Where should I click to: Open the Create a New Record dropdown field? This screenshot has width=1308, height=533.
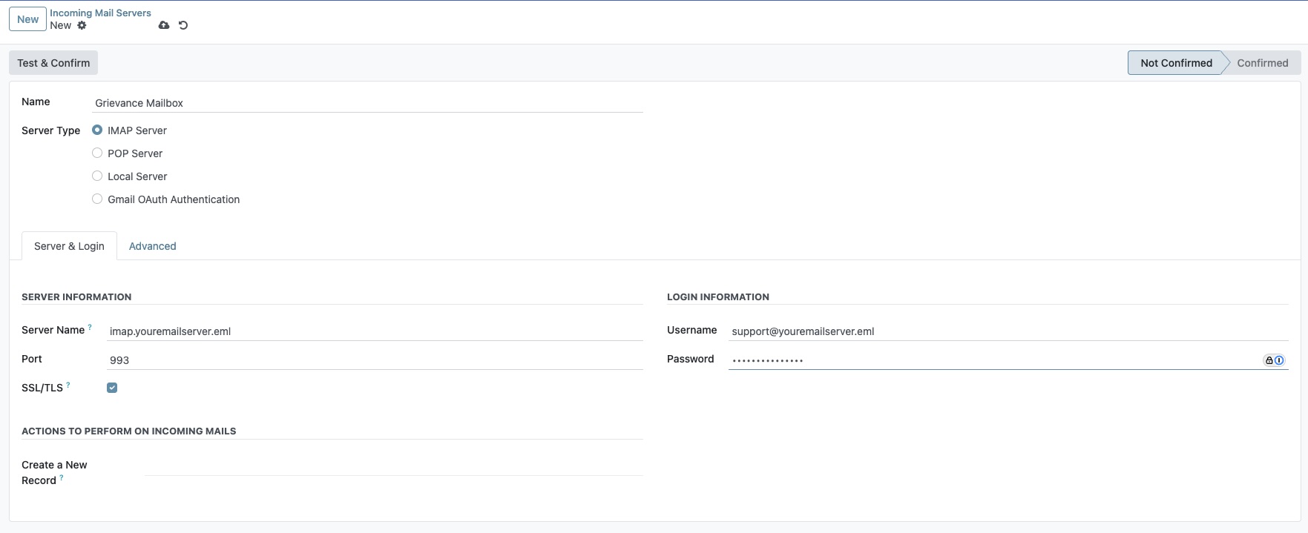click(393, 466)
